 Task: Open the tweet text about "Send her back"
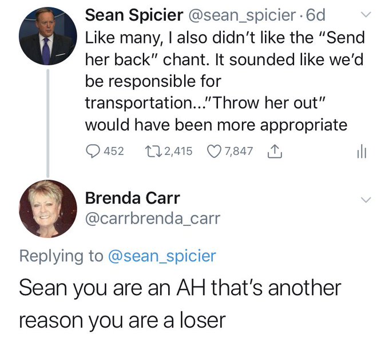224,81
